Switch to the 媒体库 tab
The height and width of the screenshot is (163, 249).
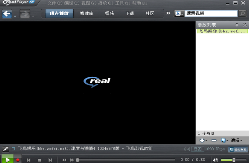(86, 14)
